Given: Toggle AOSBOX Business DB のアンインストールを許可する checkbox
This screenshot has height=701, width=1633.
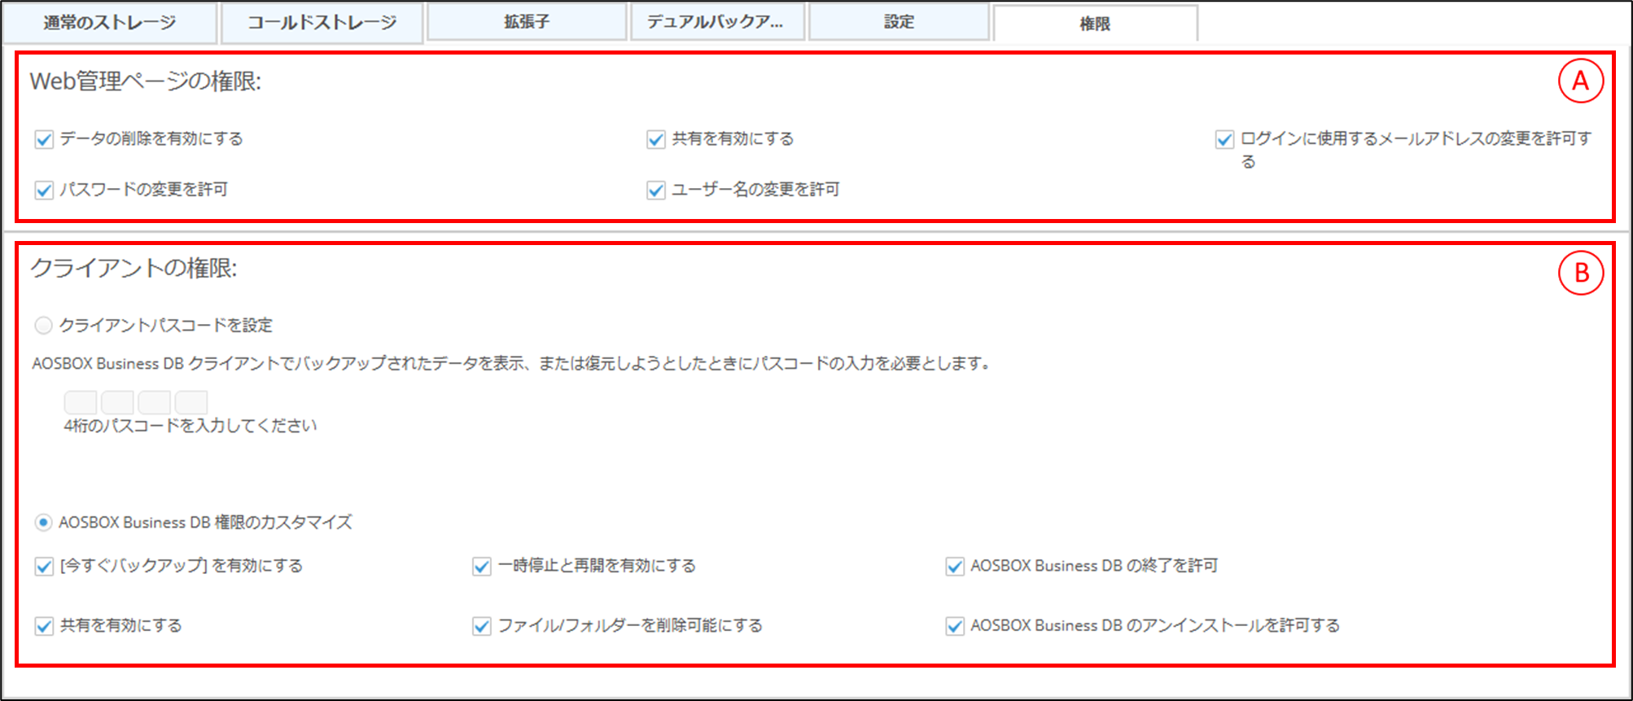Looking at the screenshot, I should [x=955, y=626].
